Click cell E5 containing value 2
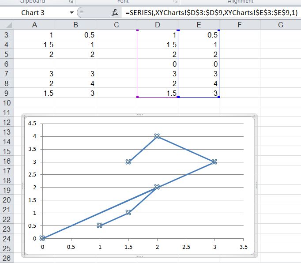Image resolution: width=301 pixels, height=263 pixels. (198, 54)
